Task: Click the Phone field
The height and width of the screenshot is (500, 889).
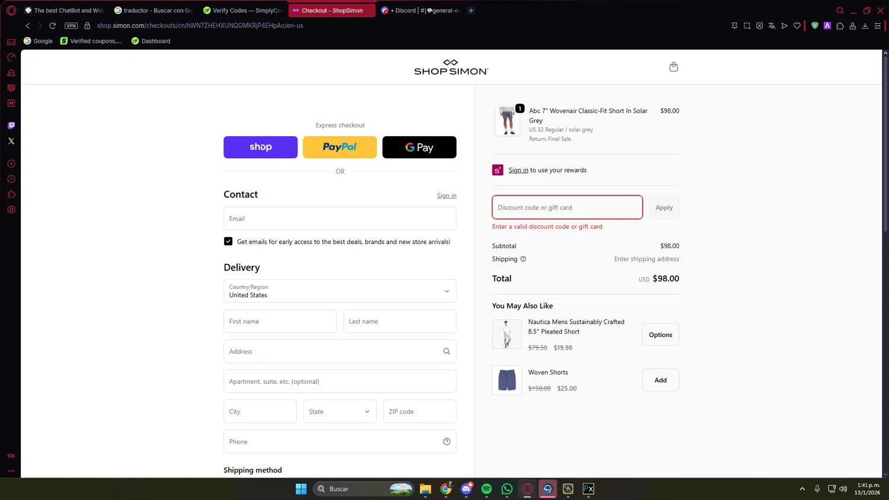Action: click(x=340, y=441)
